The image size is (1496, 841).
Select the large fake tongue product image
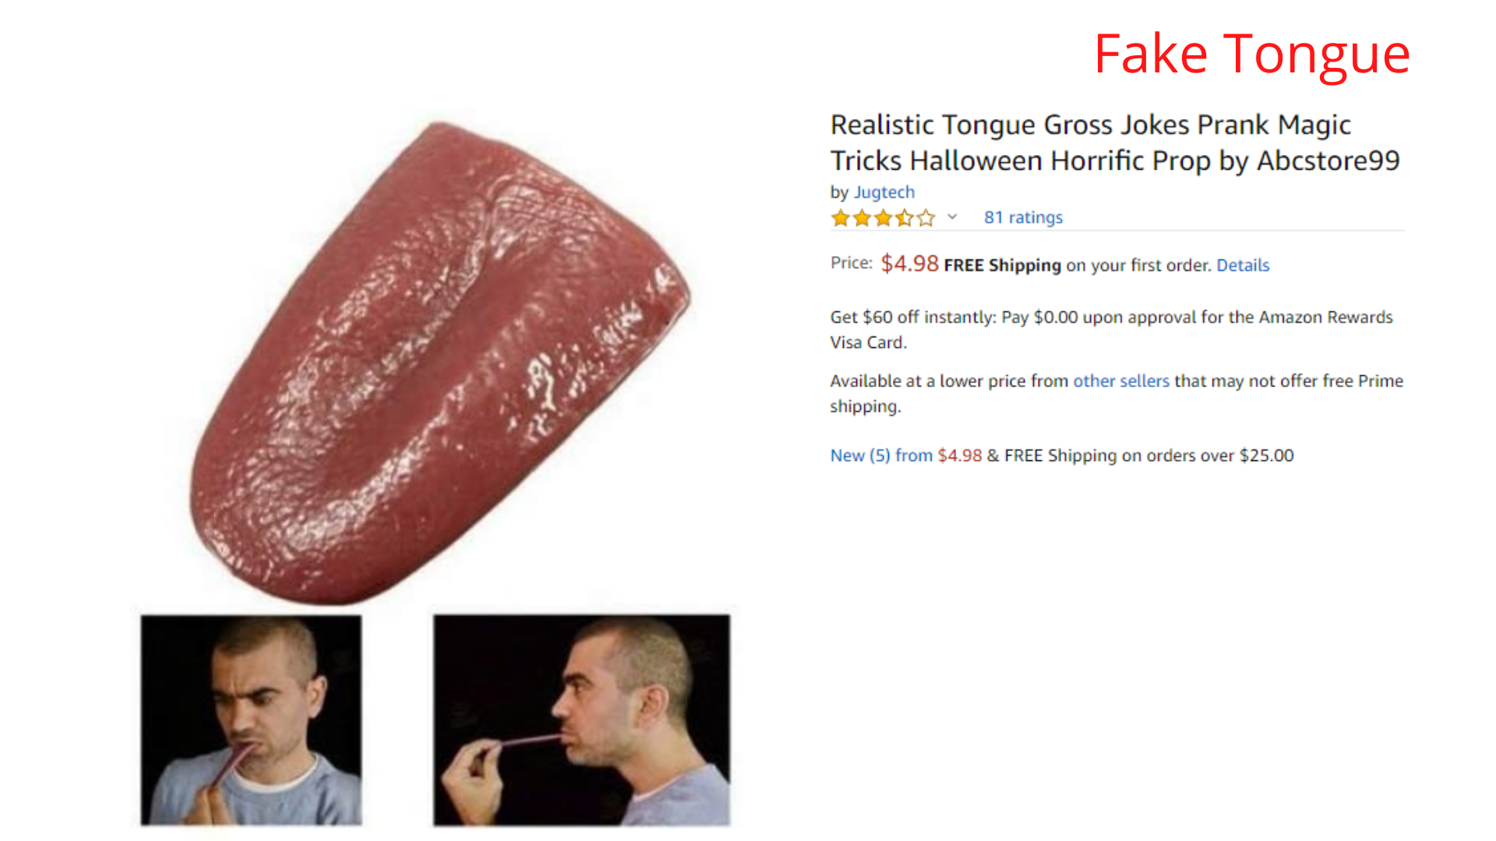(x=440, y=362)
